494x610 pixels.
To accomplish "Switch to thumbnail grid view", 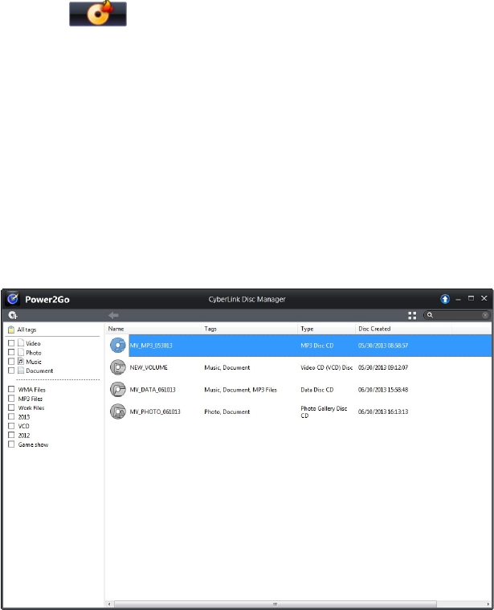I will point(412,316).
